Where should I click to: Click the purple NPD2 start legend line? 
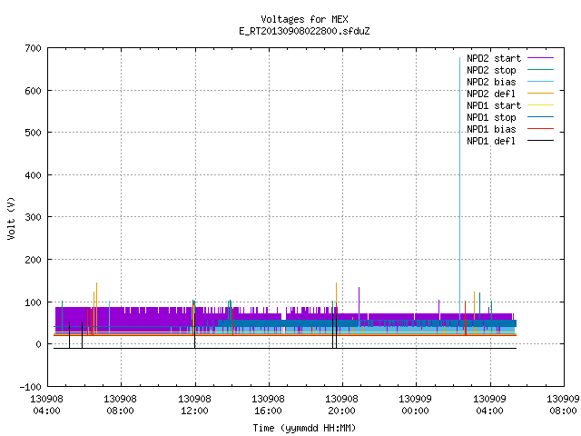pos(540,58)
